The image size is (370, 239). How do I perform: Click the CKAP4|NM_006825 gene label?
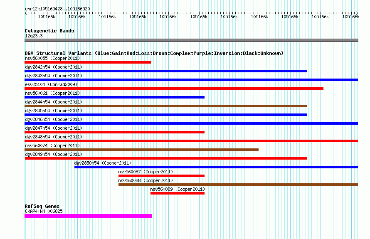[44, 211]
